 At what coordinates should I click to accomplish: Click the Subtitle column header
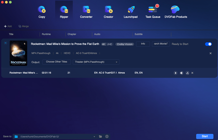click(138, 34)
